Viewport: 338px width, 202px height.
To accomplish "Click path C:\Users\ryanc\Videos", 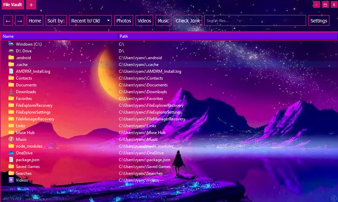I will [139, 180].
